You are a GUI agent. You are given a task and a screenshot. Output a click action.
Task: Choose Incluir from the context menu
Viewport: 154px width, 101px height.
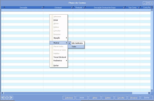pyautogui.click(x=56, y=20)
